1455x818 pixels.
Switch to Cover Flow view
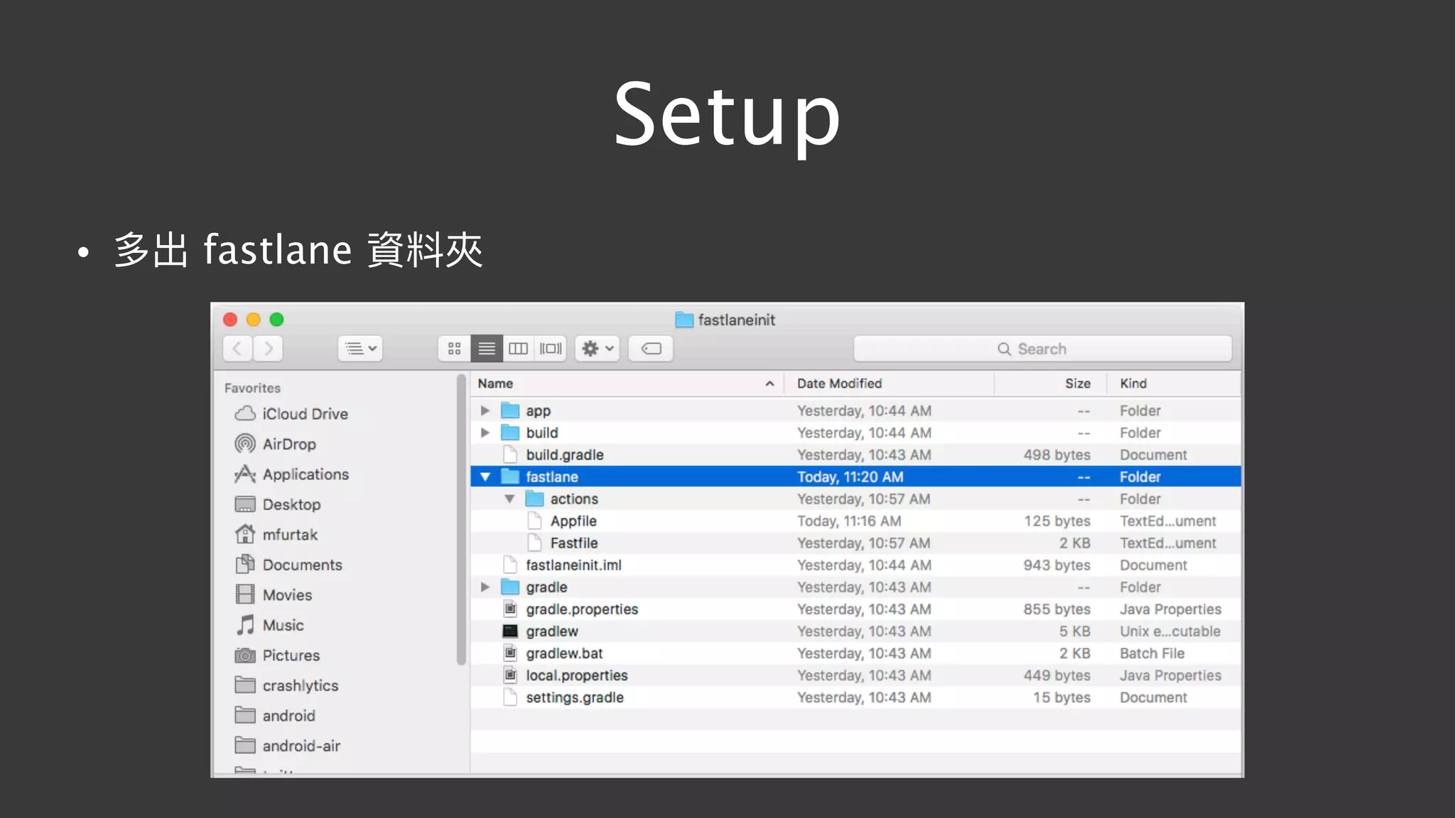[551, 349]
